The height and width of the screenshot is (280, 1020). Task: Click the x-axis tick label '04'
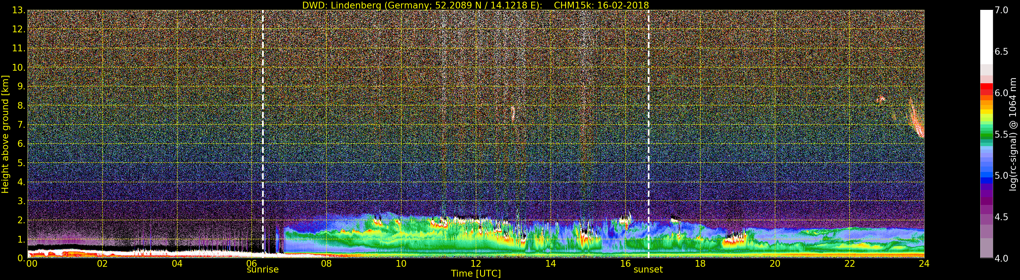[x=177, y=263]
